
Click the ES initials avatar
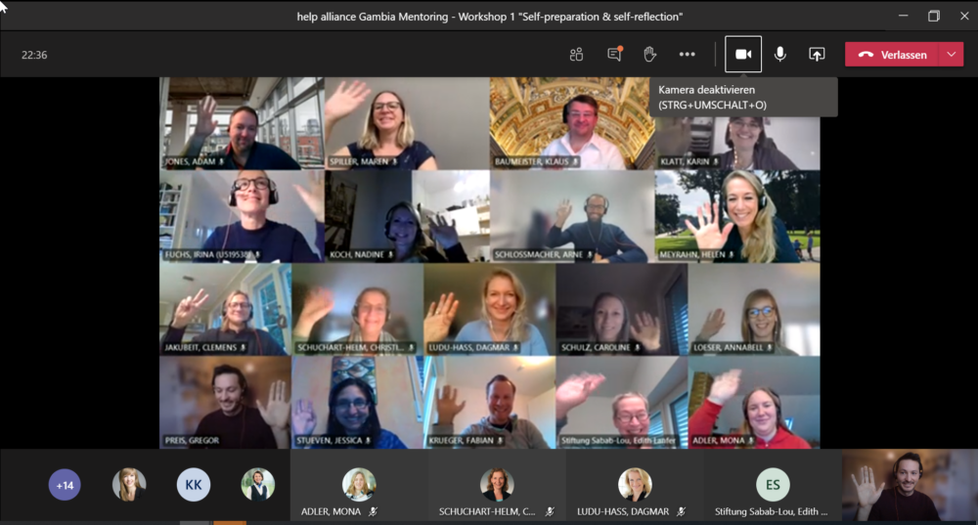[773, 485]
